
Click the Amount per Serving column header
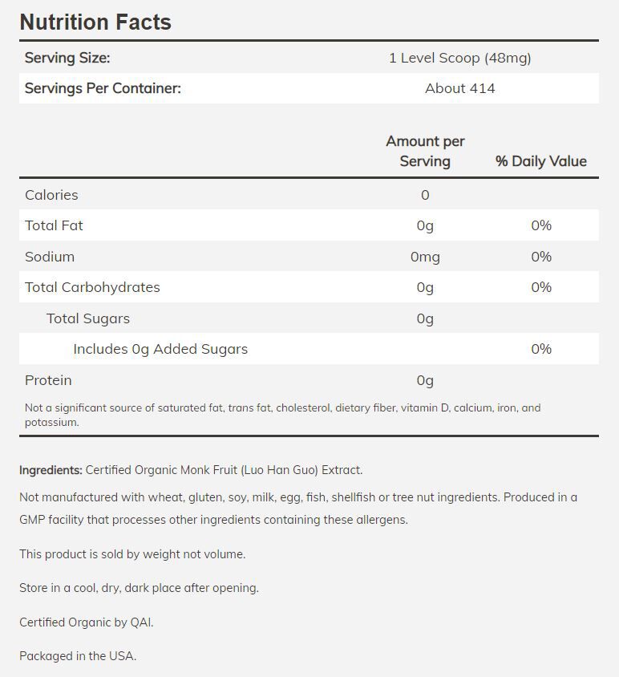pyautogui.click(x=425, y=151)
